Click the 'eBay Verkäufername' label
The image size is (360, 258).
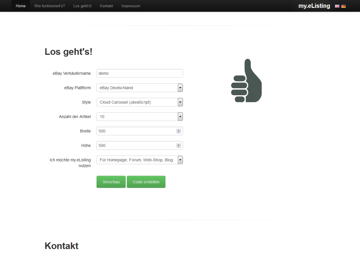[x=72, y=73]
